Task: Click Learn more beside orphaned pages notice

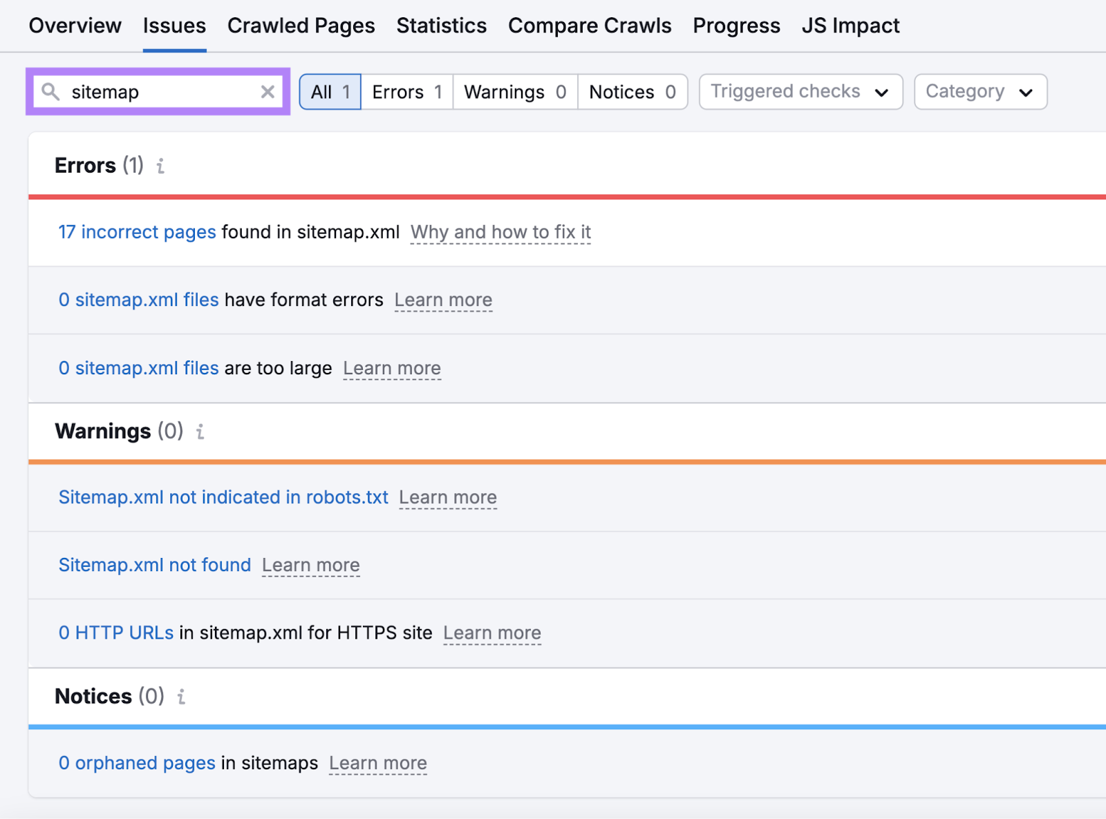Action: (x=378, y=763)
